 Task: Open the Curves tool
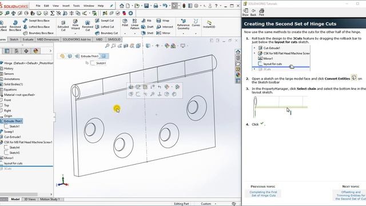click(x=196, y=23)
